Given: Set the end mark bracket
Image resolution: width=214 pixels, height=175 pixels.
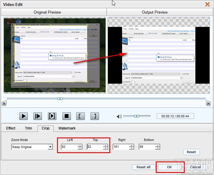Looking at the screenshot, I should [95, 116].
